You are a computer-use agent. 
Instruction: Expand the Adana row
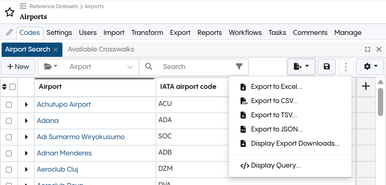tap(26, 121)
